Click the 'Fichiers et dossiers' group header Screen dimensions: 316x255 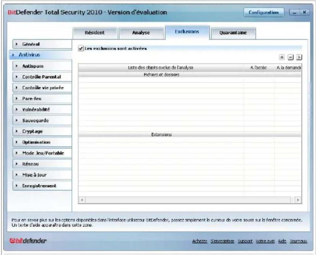[190, 75]
